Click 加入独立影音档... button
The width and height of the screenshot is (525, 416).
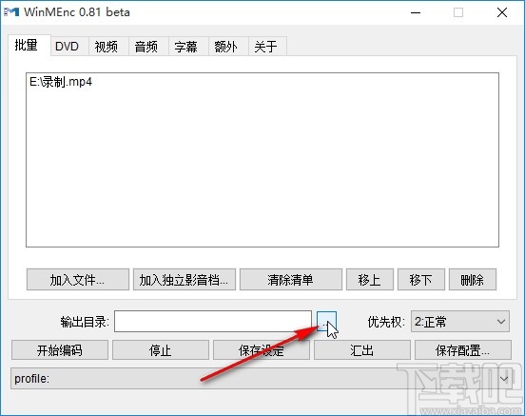(185, 279)
